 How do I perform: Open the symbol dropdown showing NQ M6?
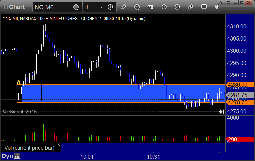[51, 7]
